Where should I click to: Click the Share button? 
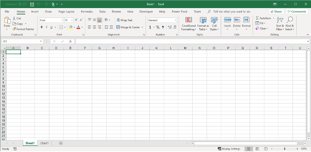276,11
